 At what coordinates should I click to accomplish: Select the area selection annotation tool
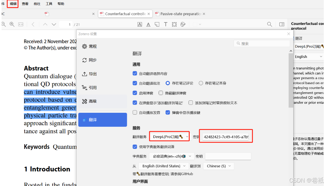click(x=174, y=24)
